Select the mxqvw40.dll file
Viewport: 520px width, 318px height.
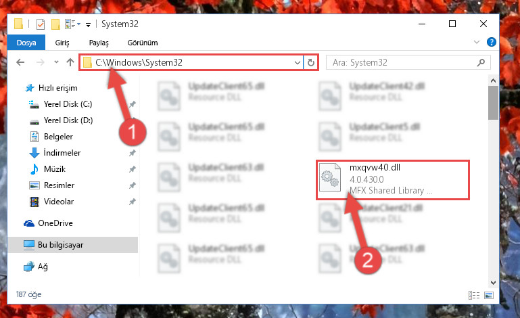393,179
